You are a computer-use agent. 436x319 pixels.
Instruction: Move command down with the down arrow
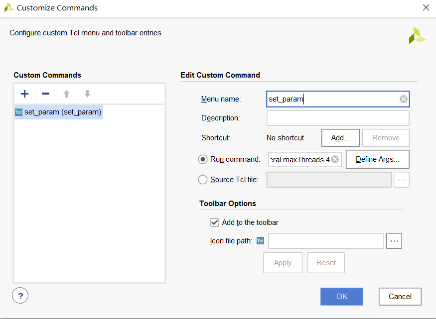pyautogui.click(x=87, y=94)
